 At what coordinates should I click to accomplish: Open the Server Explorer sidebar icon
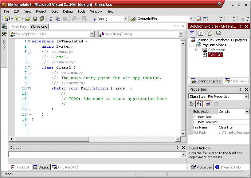[4, 27]
